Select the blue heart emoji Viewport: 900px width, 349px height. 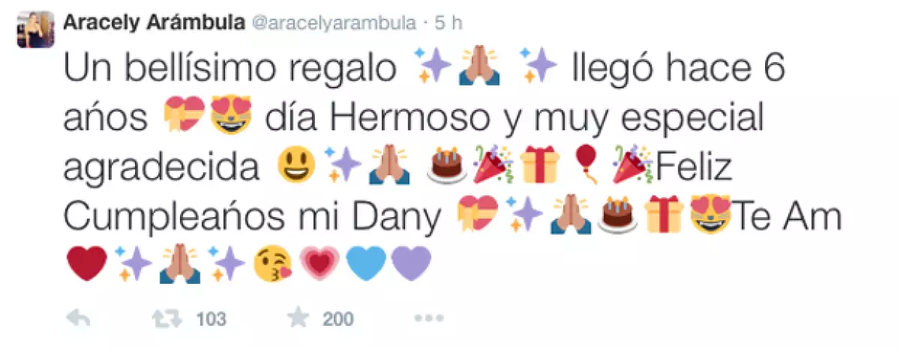click(367, 264)
